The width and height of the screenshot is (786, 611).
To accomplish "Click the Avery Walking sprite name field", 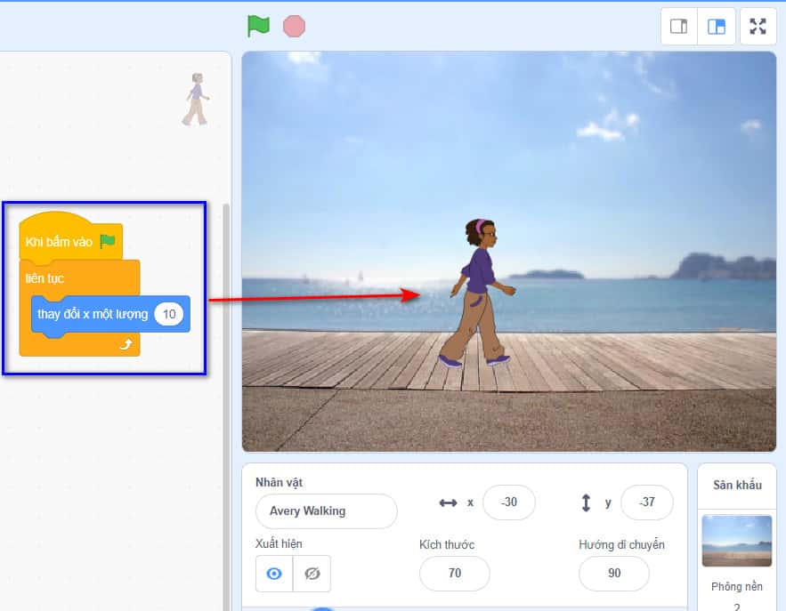I will coord(326,511).
